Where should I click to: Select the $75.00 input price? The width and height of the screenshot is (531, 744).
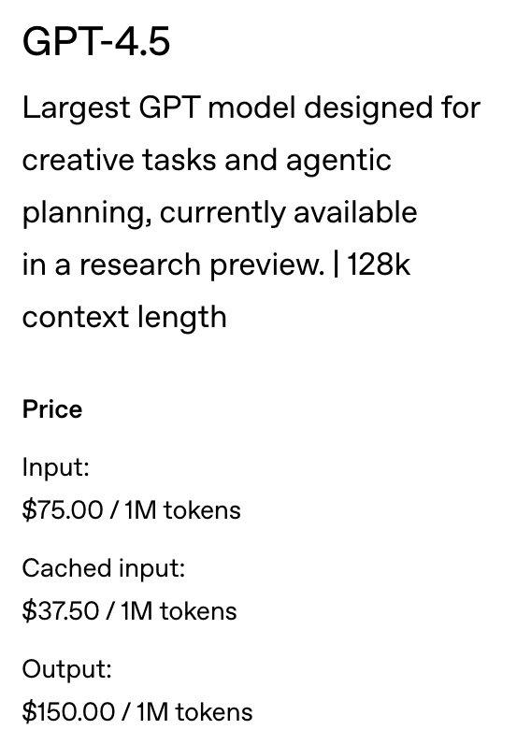coord(62,510)
